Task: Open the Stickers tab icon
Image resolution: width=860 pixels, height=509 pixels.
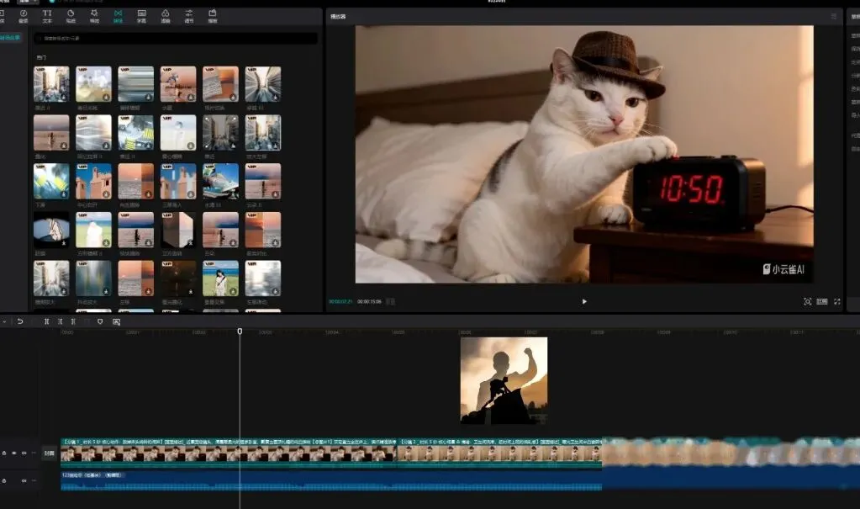Action: click(x=71, y=15)
